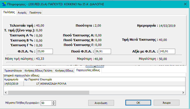The height and width of the screenshot is (109, 190).
Task: Switch to Κινήσεις Είδους Πελάτη tab
Action: tap(38, 71)
